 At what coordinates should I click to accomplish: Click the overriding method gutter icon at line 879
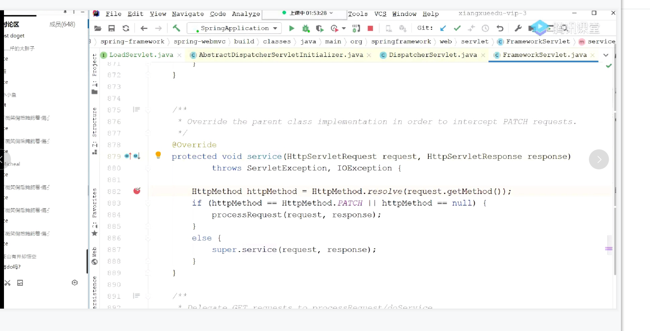[x=128, y=156]
